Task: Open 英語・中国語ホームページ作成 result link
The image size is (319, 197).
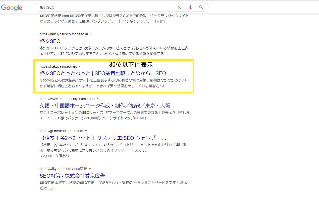Action: click(105, 106)
